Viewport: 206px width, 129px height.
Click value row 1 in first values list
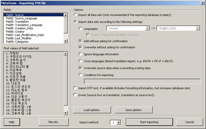click(33, 53)
